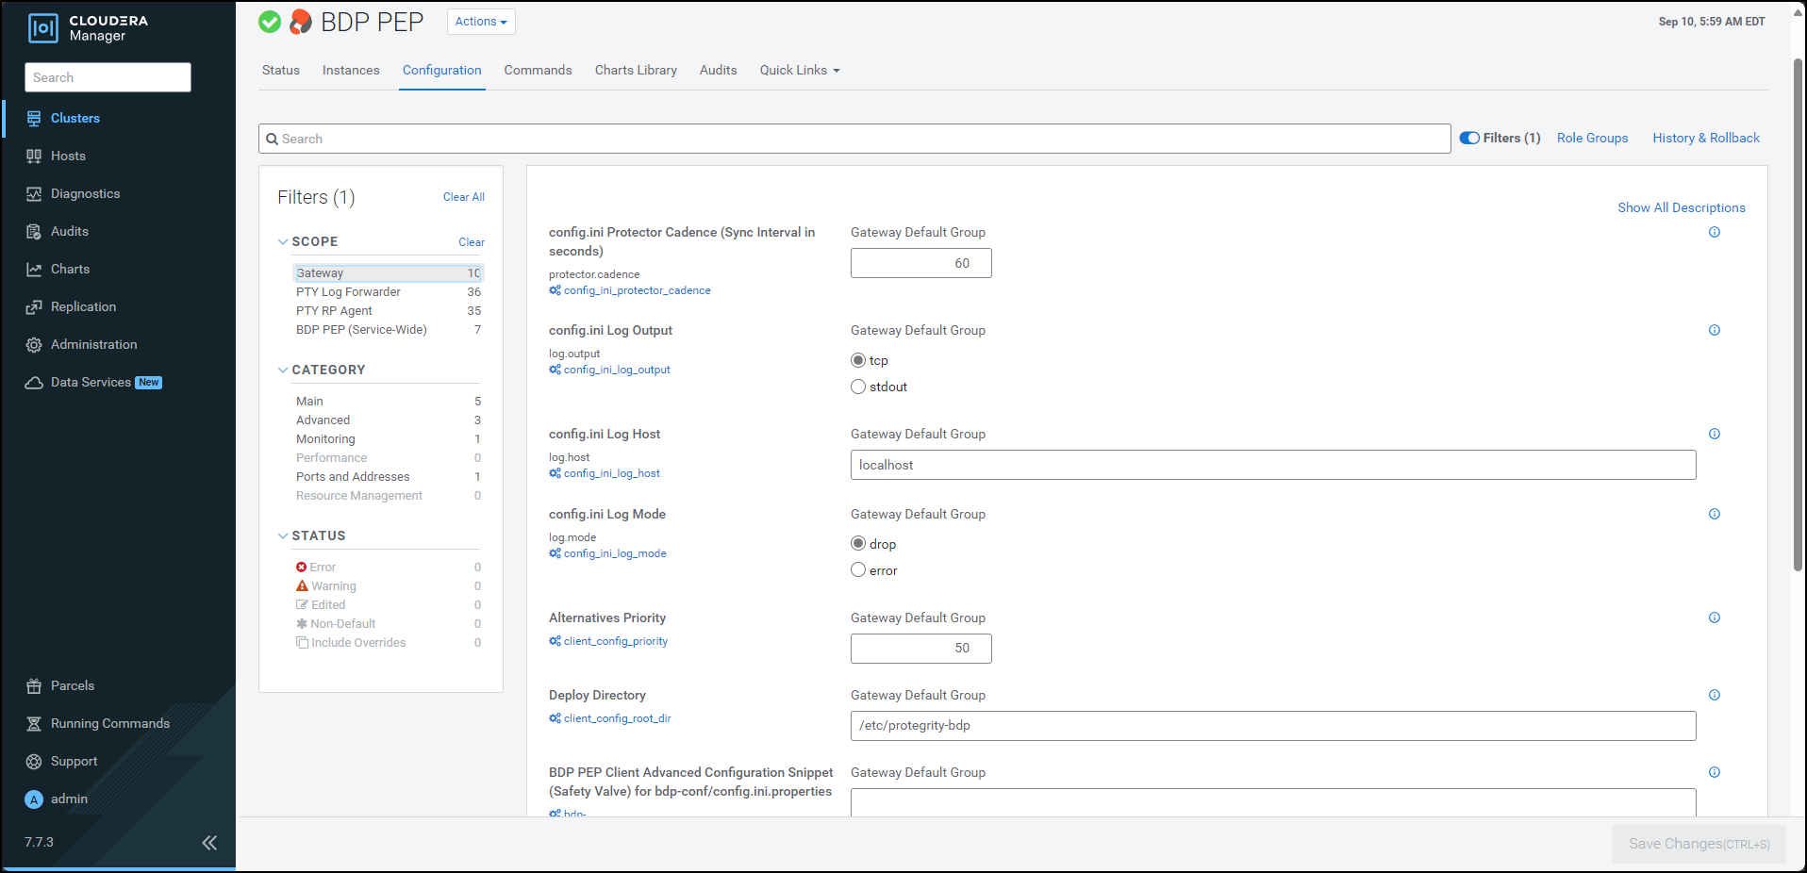Expand the Quick Links menu
This screenshot has height=873, width=1807.
point(799,71)
